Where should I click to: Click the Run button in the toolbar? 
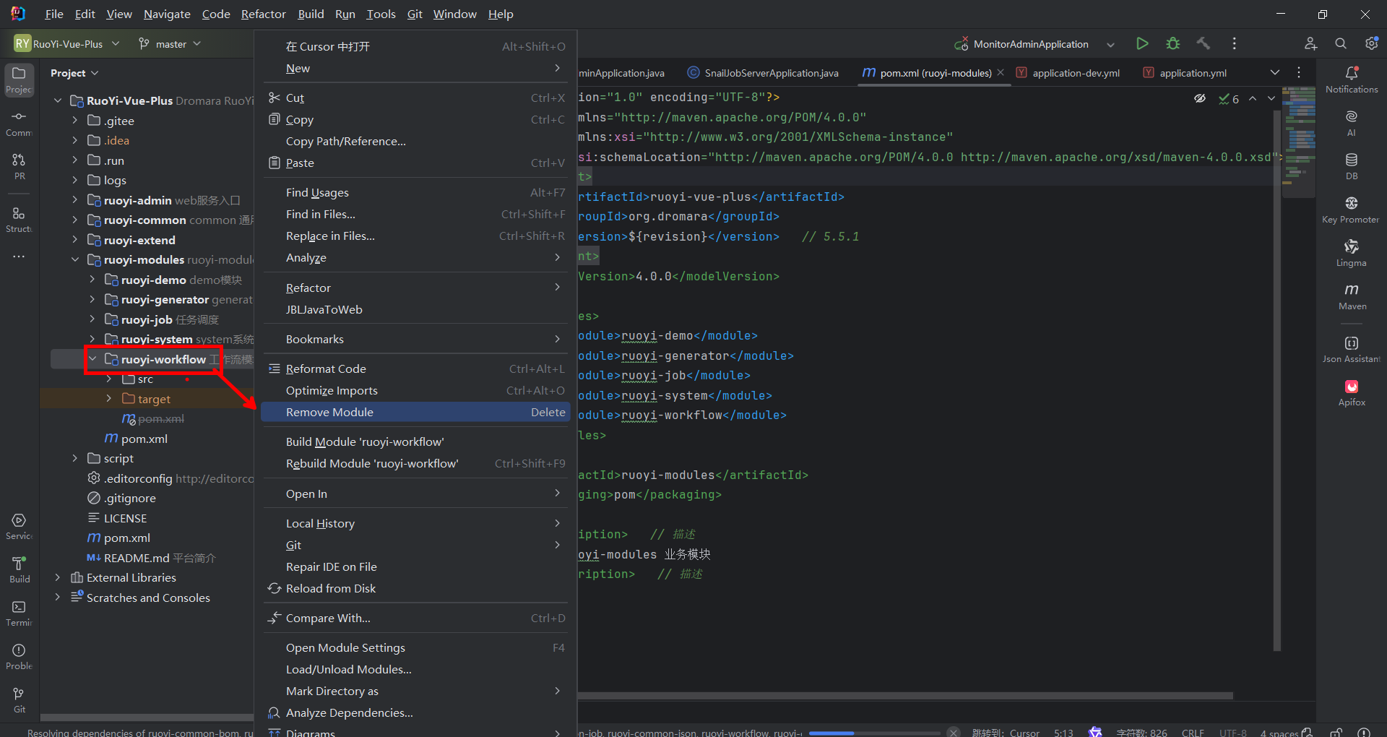(x=1142, y=44)
